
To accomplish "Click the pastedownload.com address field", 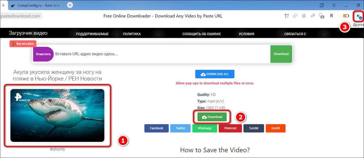I will pyautogui.click(x=21, y=16).
